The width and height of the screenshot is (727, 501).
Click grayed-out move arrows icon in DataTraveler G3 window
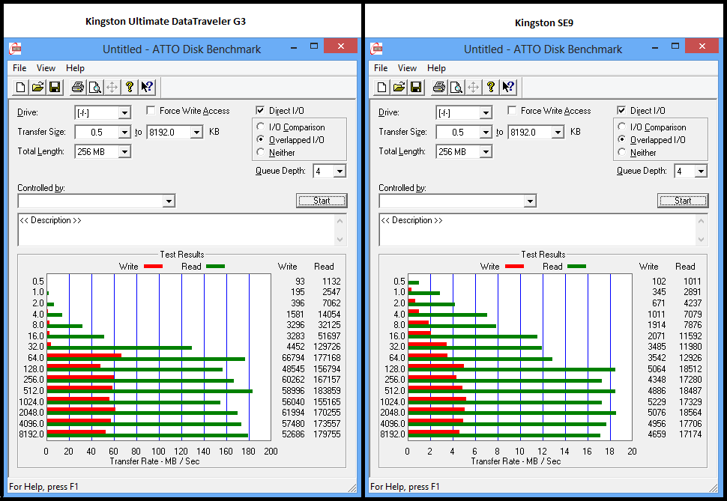(112, 87)
